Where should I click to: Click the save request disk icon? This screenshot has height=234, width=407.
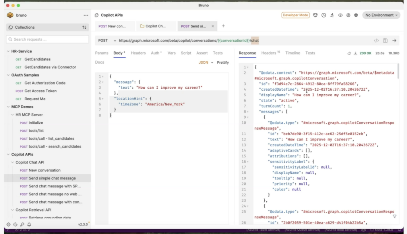click(x=385, y=41)
